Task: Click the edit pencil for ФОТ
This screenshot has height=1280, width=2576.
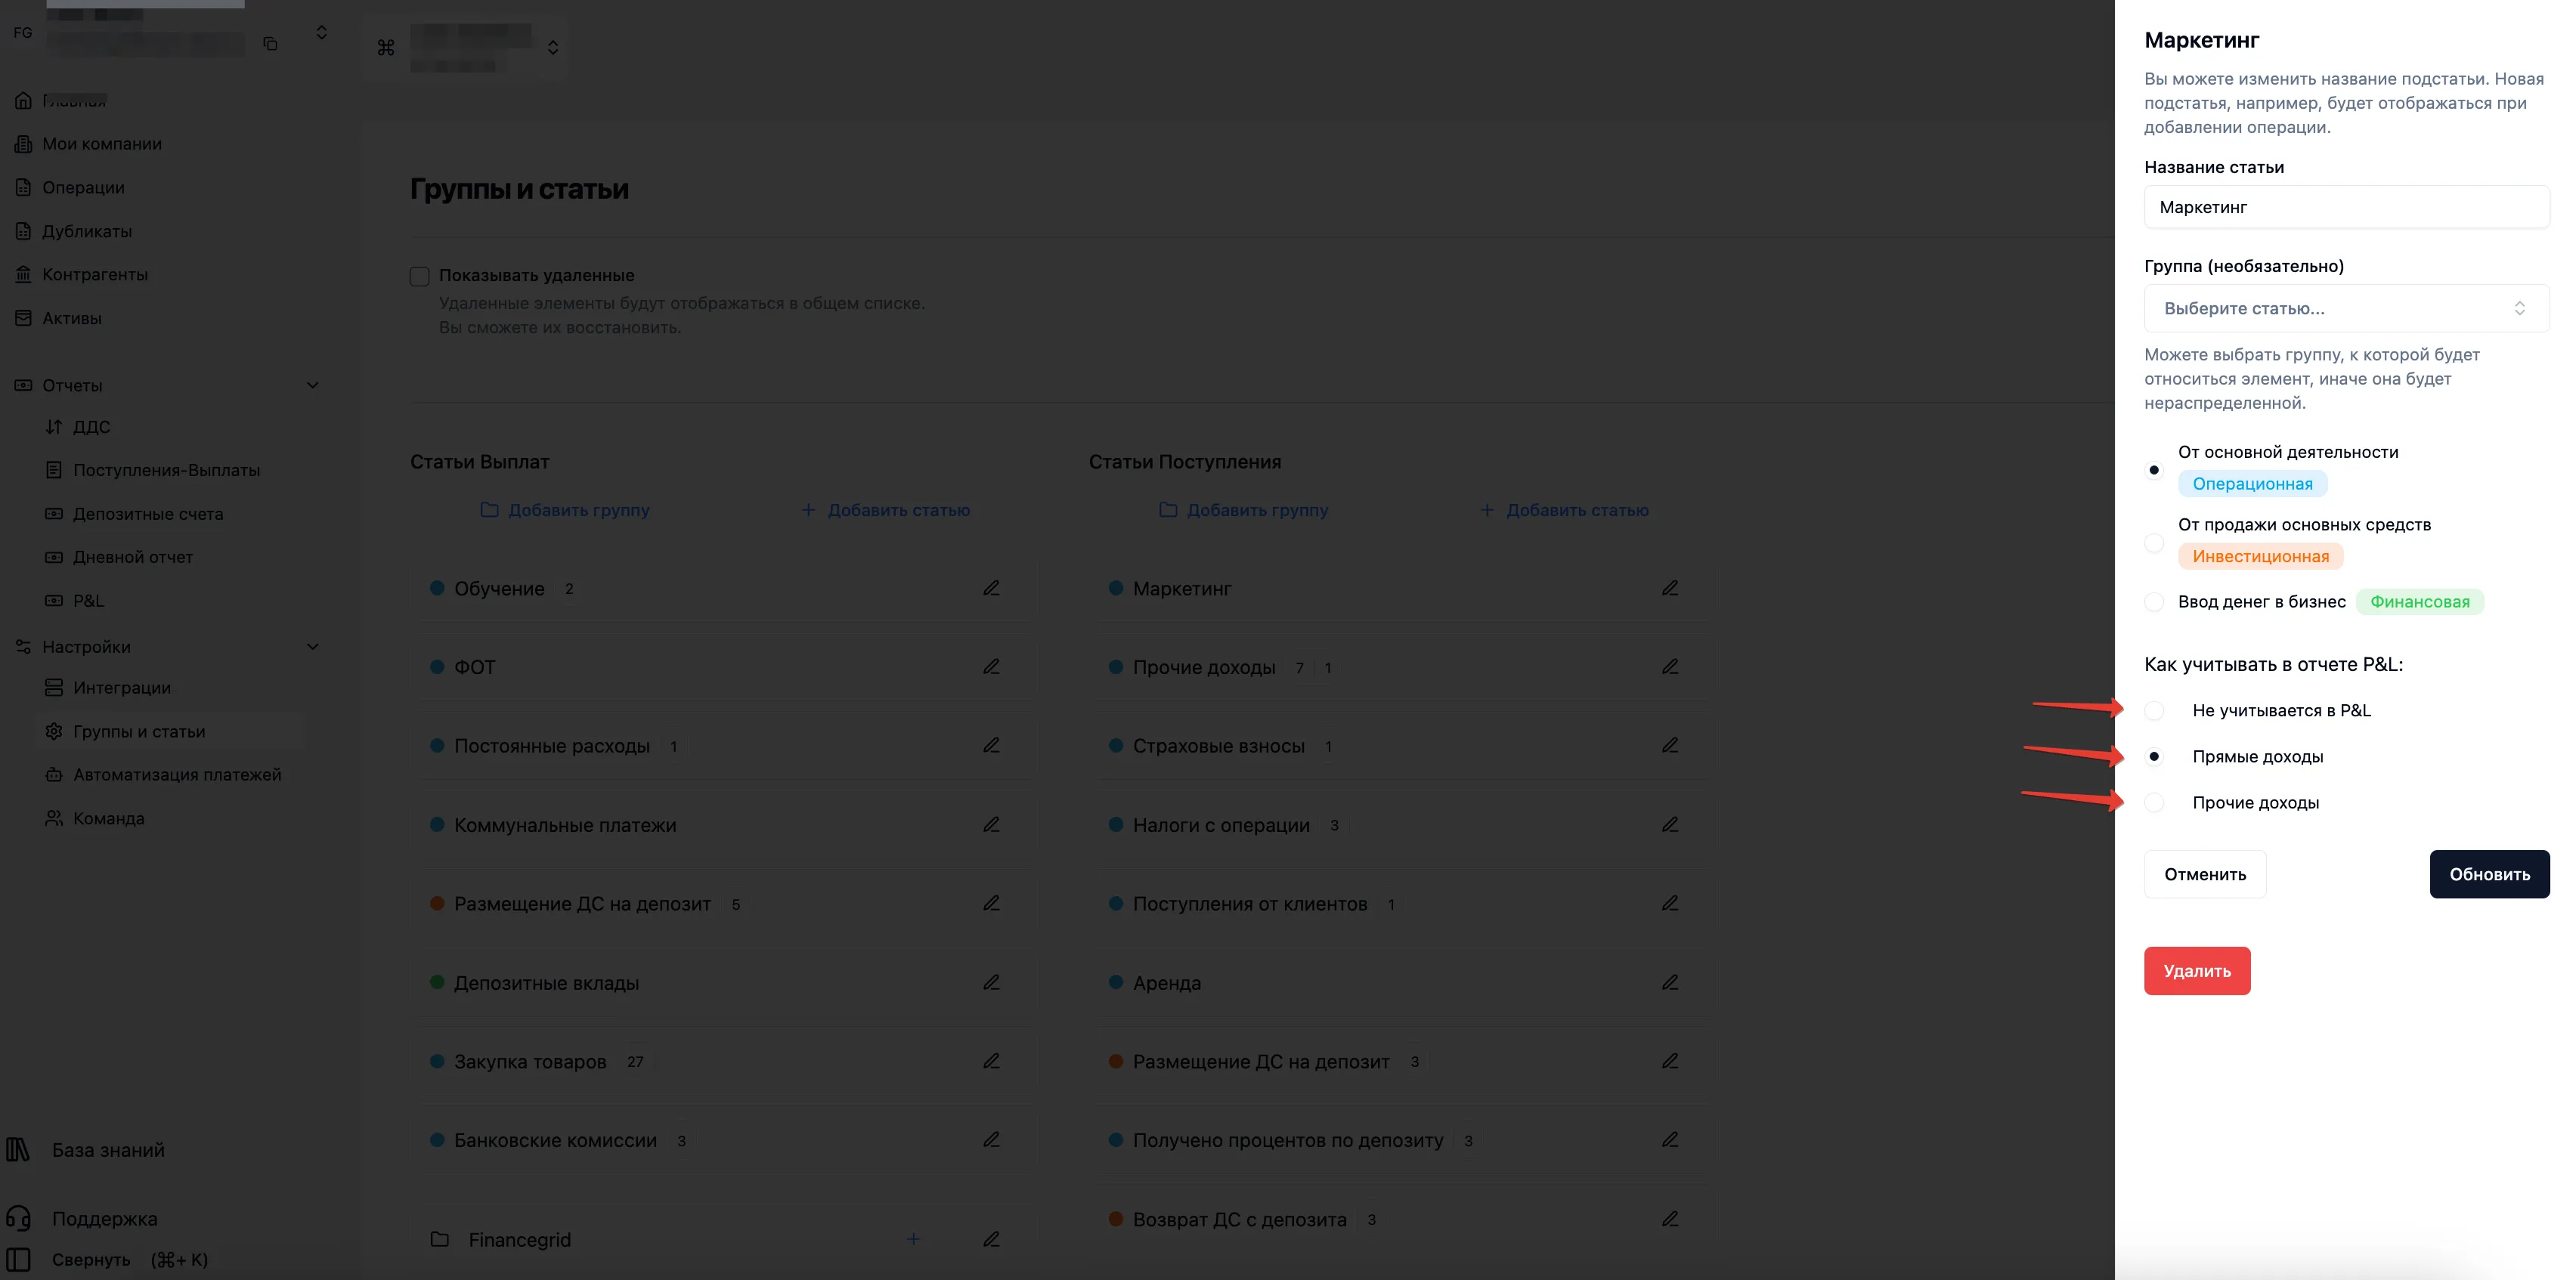Action: pyautogui.click(x=991, y=666)
